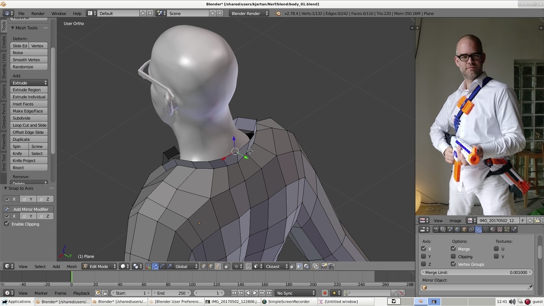Switch to face select mode in 3D header
This screenshot has width=544, height=306.
tap(217, 266)
